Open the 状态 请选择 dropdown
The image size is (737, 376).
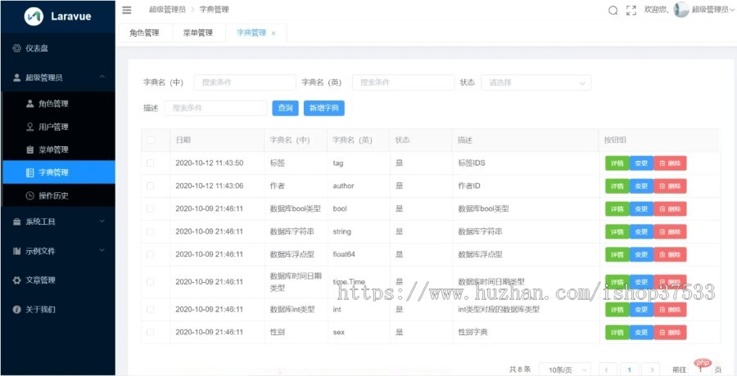click(536, 83)
